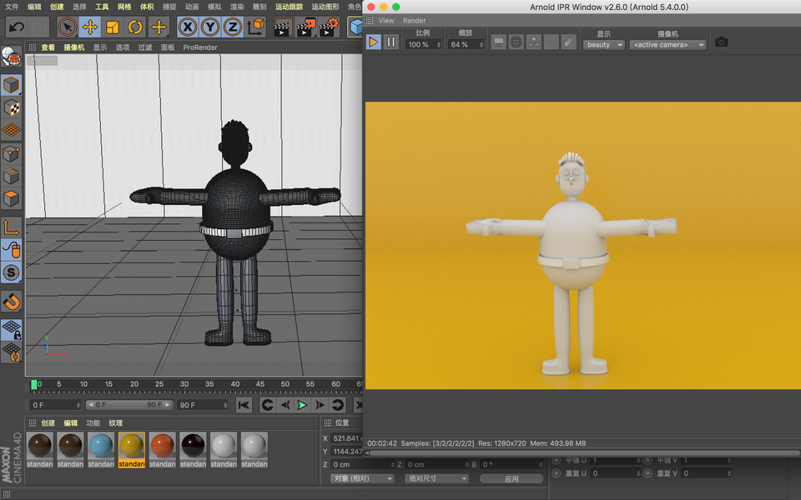The height and width of the screenshot is (500, 801).
Task: Toggle Locked Workplane grid icon
Action: tap(11, 330)
